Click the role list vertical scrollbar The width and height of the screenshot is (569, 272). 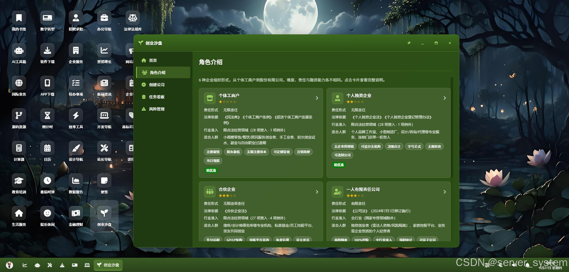452,127
